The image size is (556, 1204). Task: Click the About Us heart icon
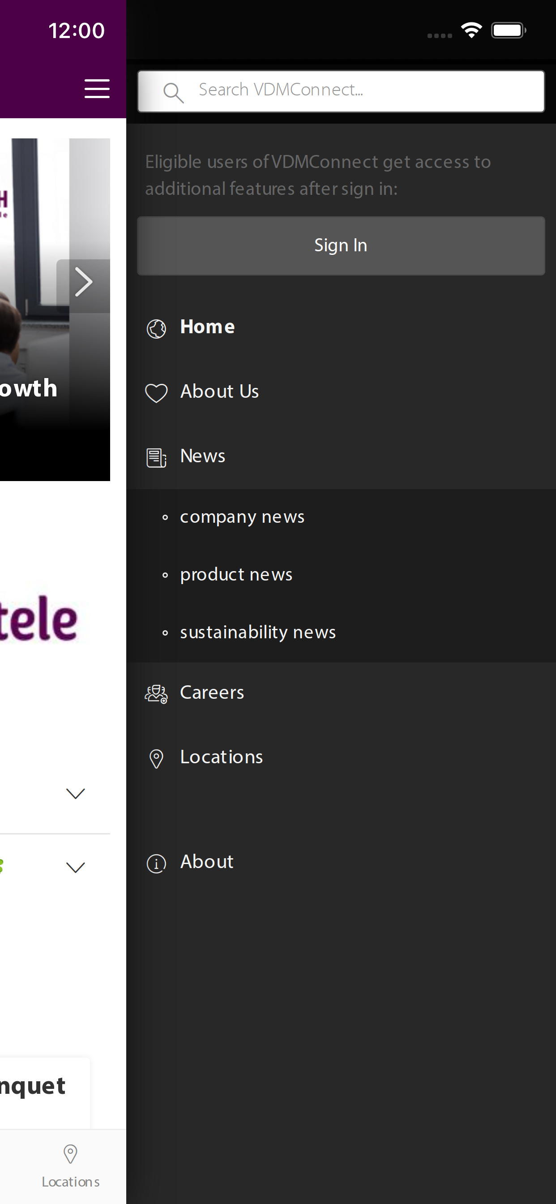[156, 393]
